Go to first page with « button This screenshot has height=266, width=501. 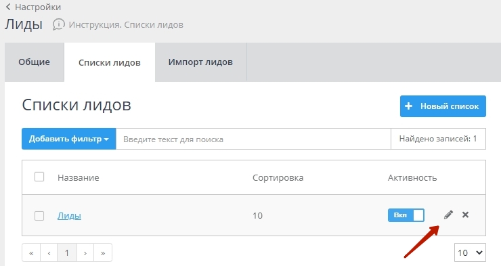click(x=31, y=253)
